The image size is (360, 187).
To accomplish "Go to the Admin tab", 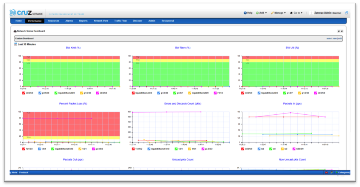I will pos(152,21).
